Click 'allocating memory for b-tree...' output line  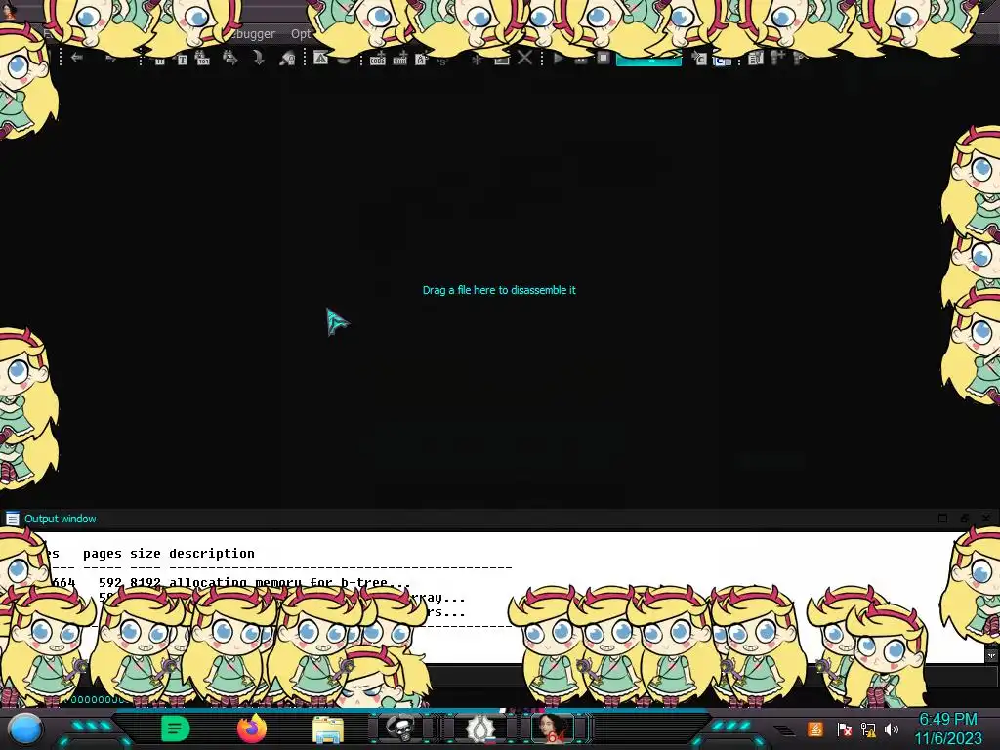coord(289,582)
